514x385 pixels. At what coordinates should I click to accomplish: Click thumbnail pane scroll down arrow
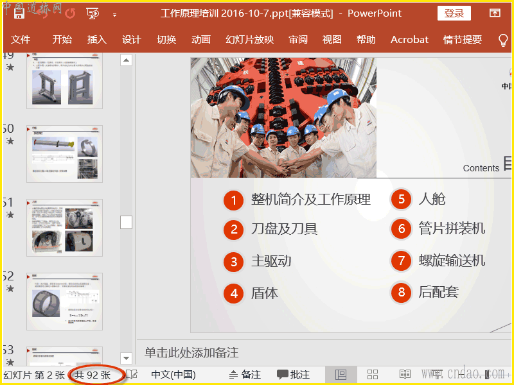pos(126,358)
